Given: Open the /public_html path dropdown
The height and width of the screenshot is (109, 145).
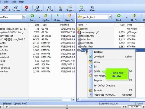Looking at the screenshot, I should [110, 17].
